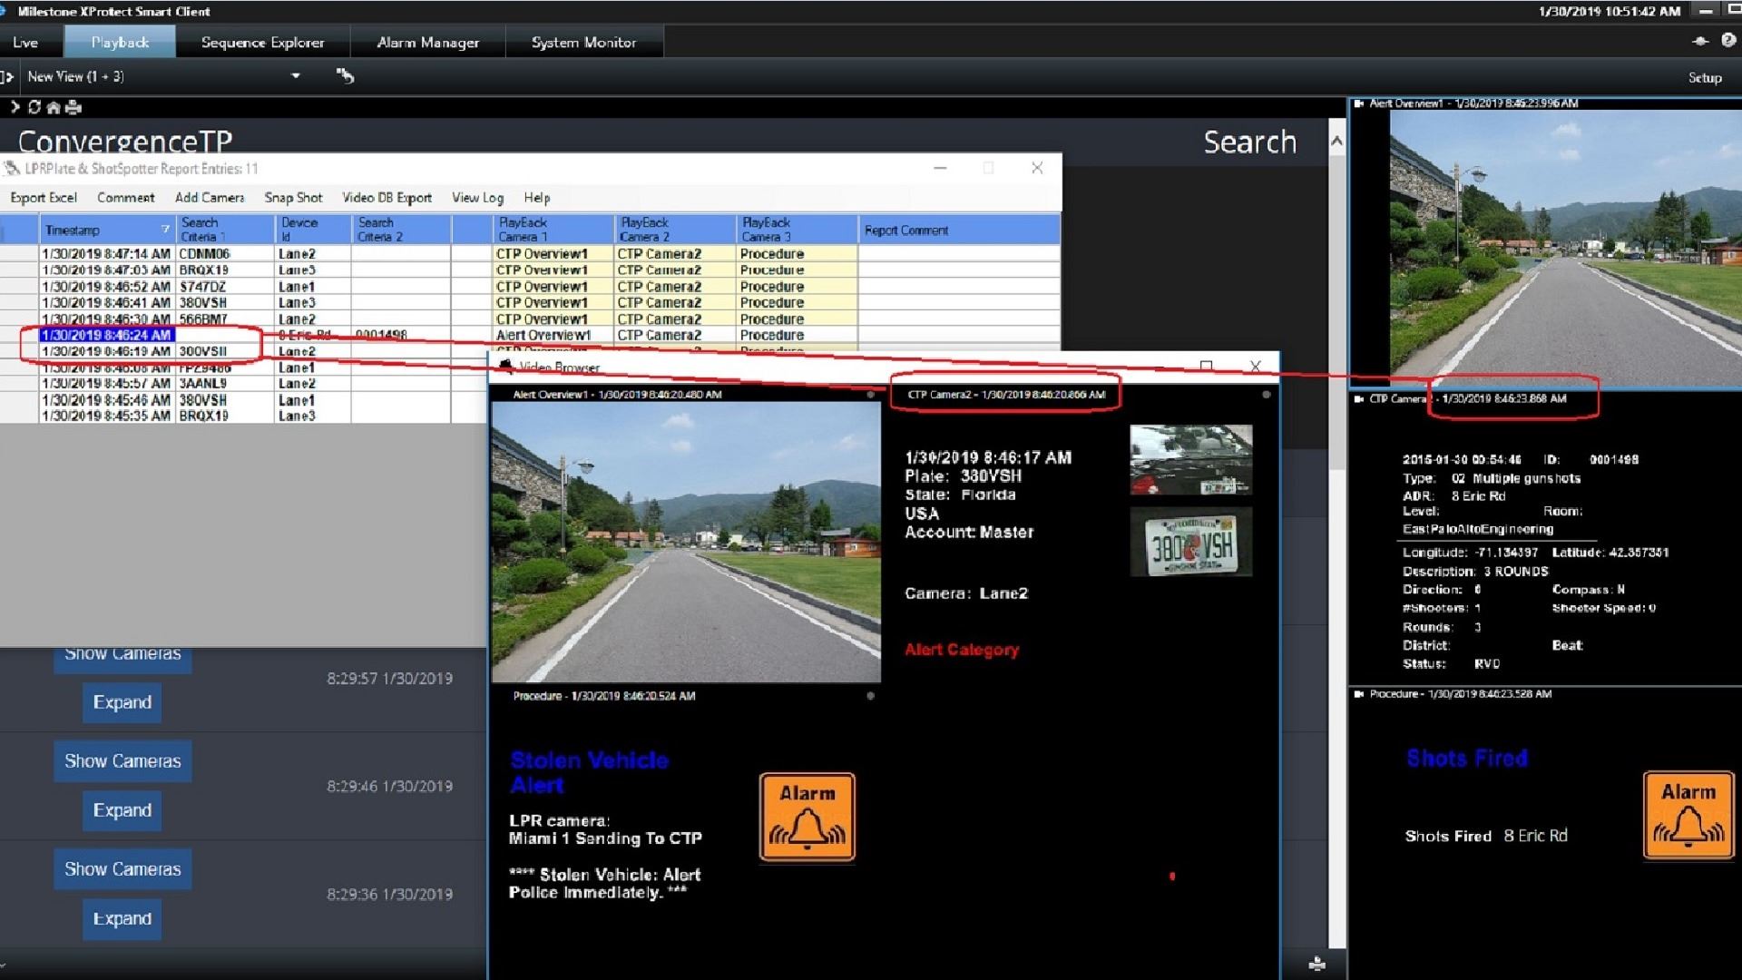This screenshot has height=980, width=1742.
Task: Select the plate cell BRQX19 at 8:47:03
Action: click(225, 270)
